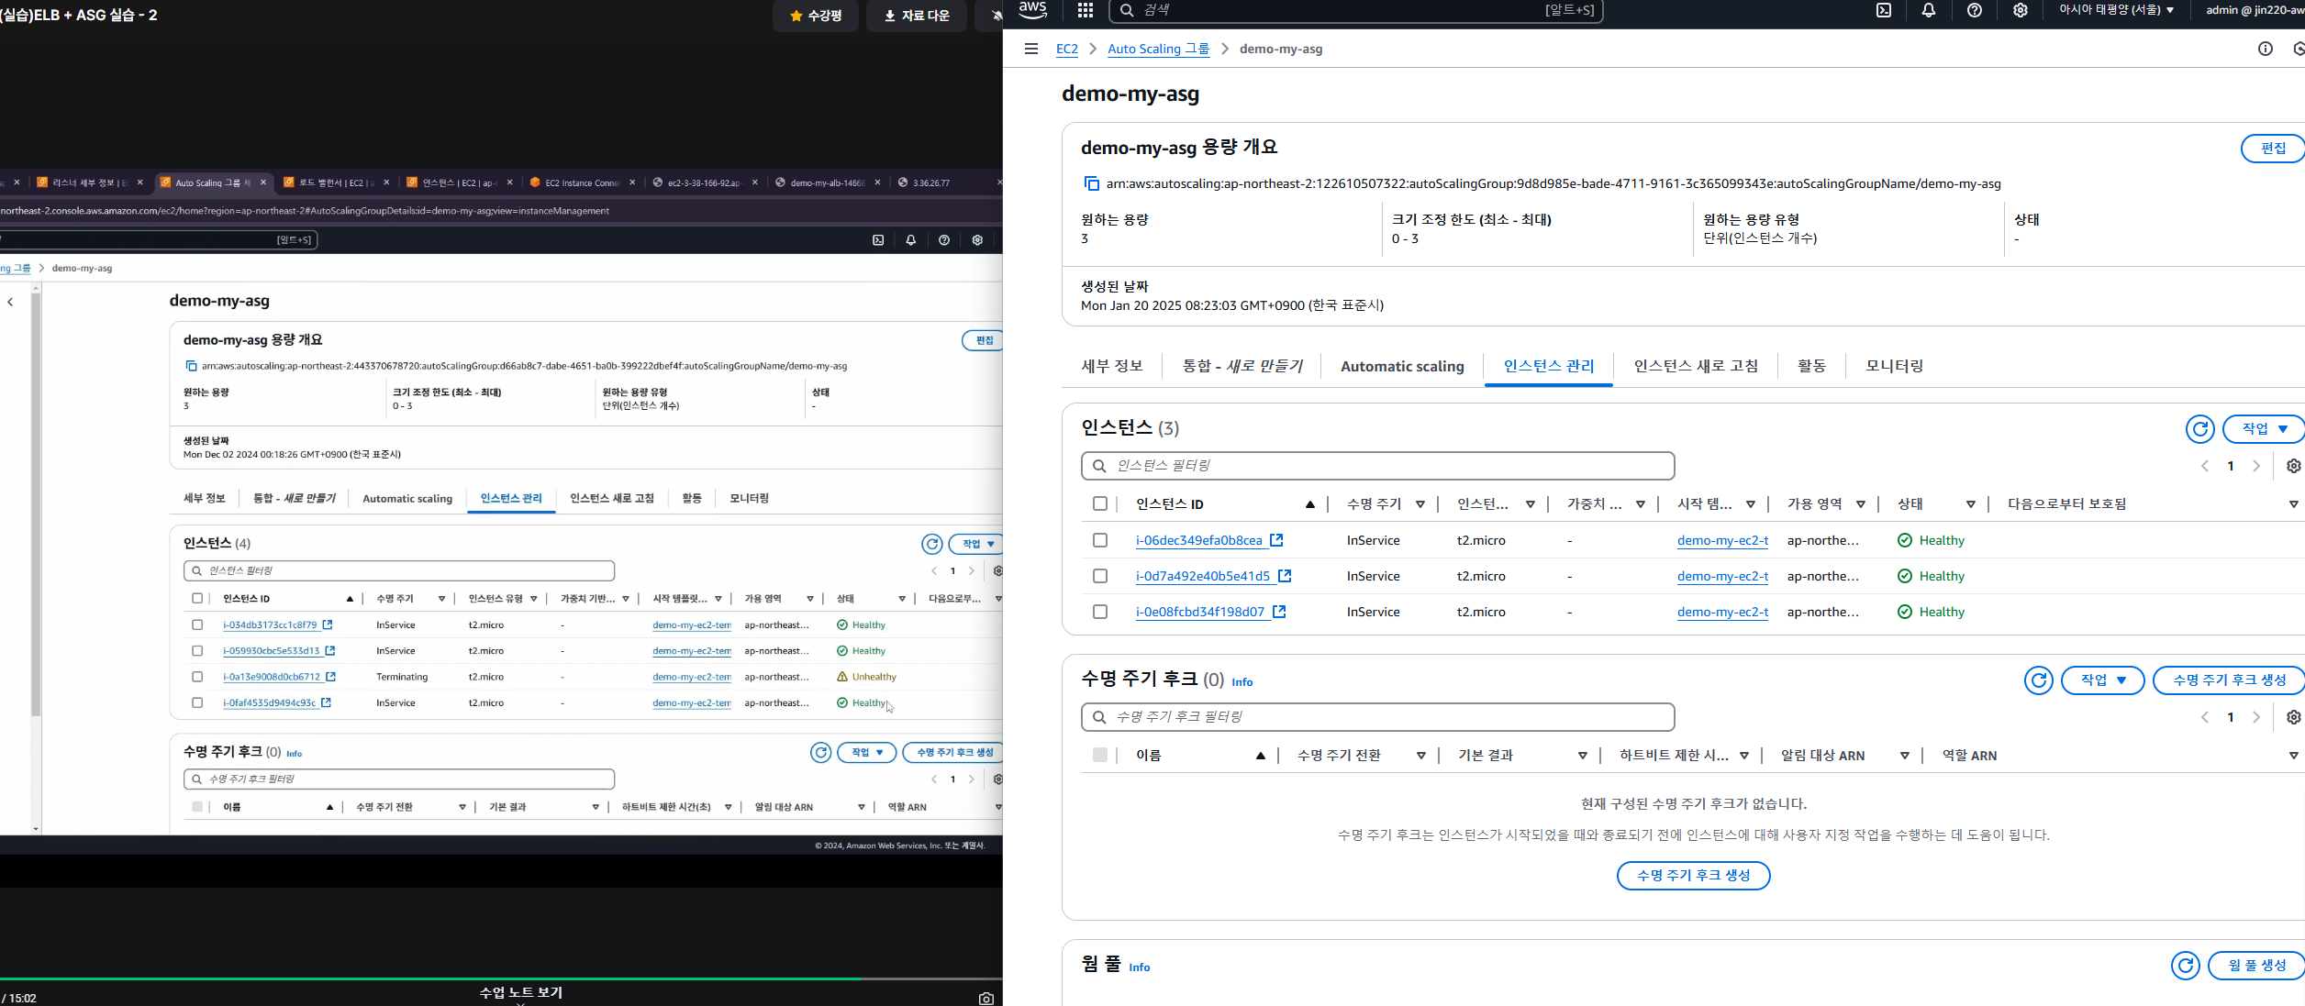Open the 작업 dropdown for lifecycle hooks
Image resolution: width=2305 pixels, height=1006 pixels.
tap(2102, 680)
